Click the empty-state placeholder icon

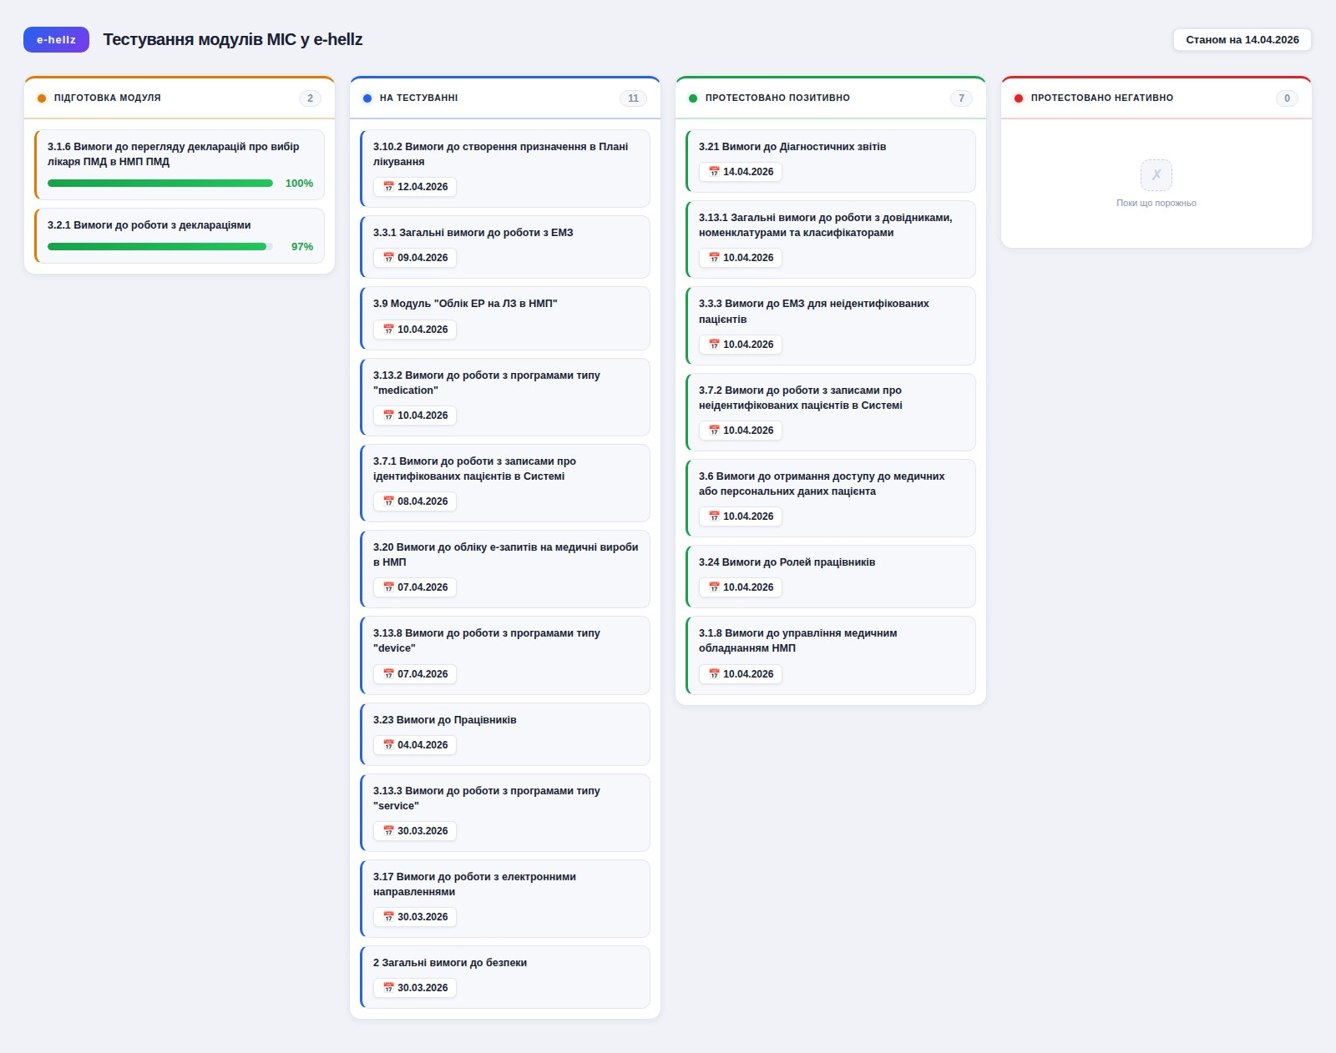pyautogui.click(x=1156, y=175)
